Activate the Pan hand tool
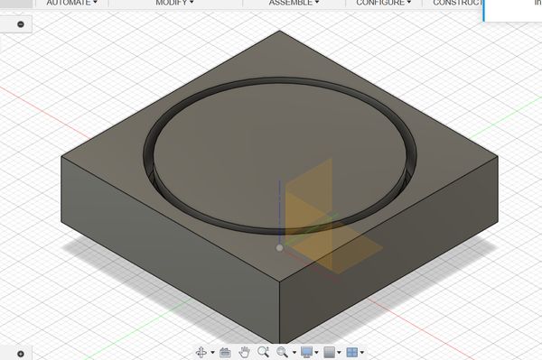 click(244, 353)
